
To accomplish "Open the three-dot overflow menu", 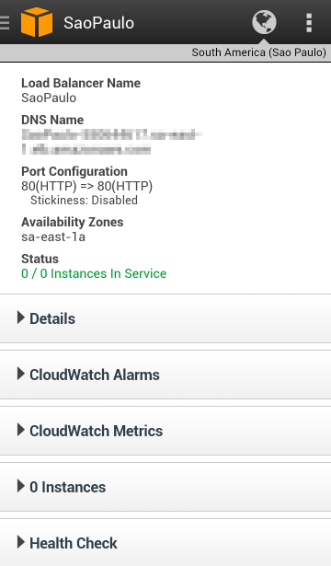I will pos(309,23).
